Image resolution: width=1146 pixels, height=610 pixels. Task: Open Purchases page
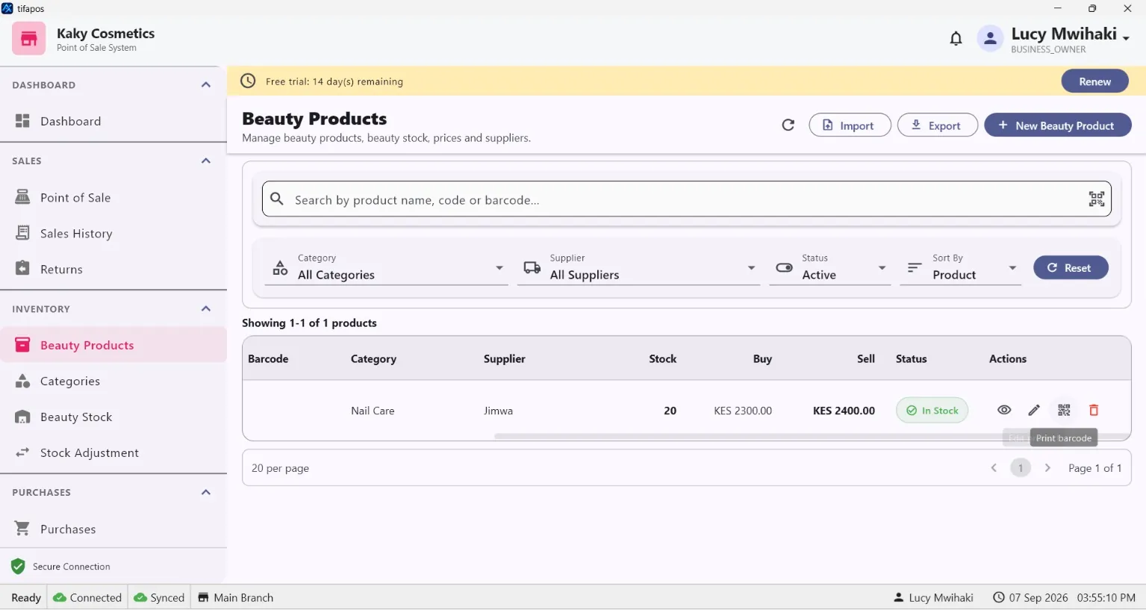pyautogui.click(x=113, y=529)
